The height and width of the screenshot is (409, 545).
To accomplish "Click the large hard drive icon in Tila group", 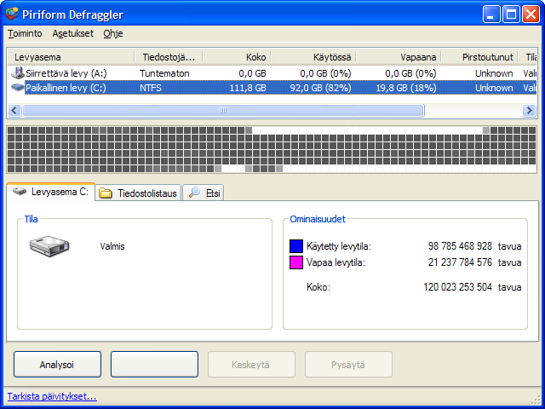I will (49, 246).
